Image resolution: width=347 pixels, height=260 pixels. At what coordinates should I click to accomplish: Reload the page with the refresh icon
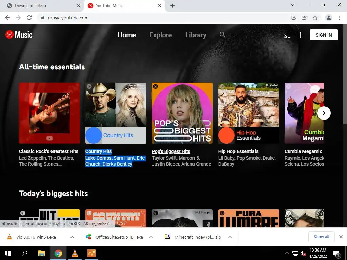pyautogui.click(x=29, y=18)
